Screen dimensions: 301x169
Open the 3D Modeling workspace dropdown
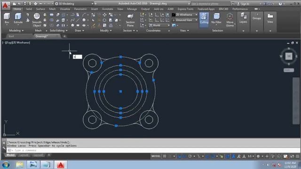74,4
